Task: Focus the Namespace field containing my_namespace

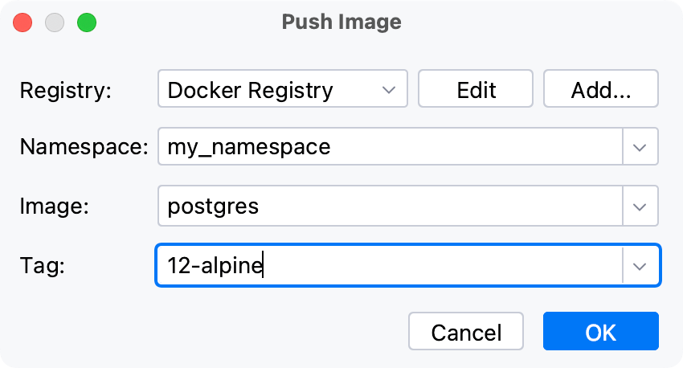Action: [390, 147]
